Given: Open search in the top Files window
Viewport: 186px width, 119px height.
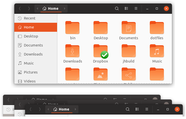Looking at the screenshot, I should [x=117, y=8].
